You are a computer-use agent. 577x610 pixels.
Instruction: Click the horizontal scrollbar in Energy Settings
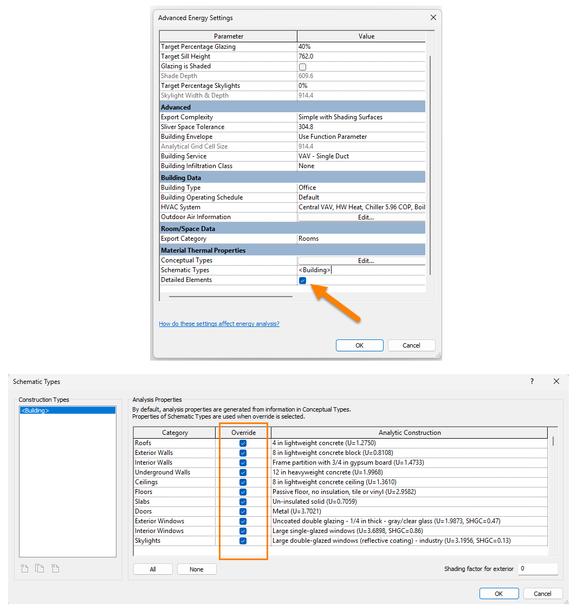point(230,297)
